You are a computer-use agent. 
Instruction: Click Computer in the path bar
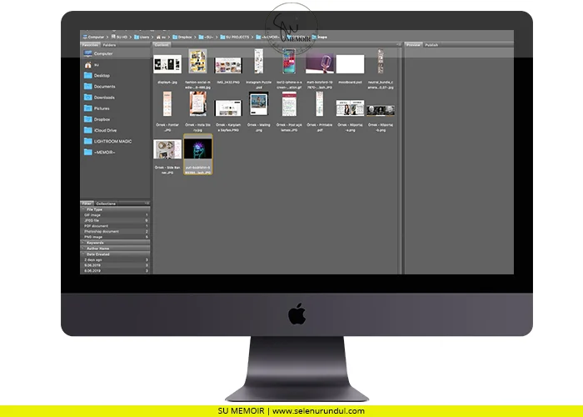click(93, 37)
